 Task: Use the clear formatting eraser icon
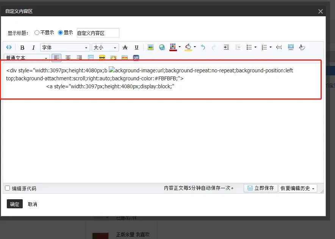(x=302, y=47)
